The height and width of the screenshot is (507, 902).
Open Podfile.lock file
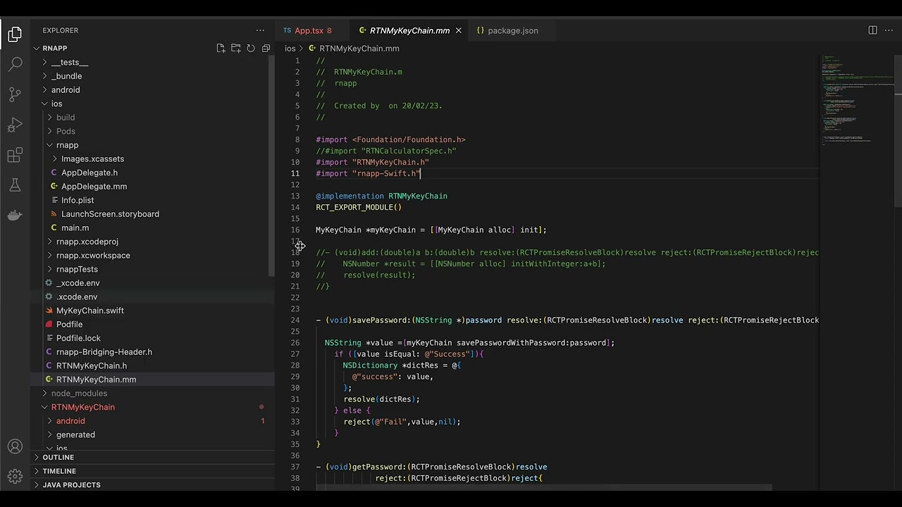[x=78, y=338]
